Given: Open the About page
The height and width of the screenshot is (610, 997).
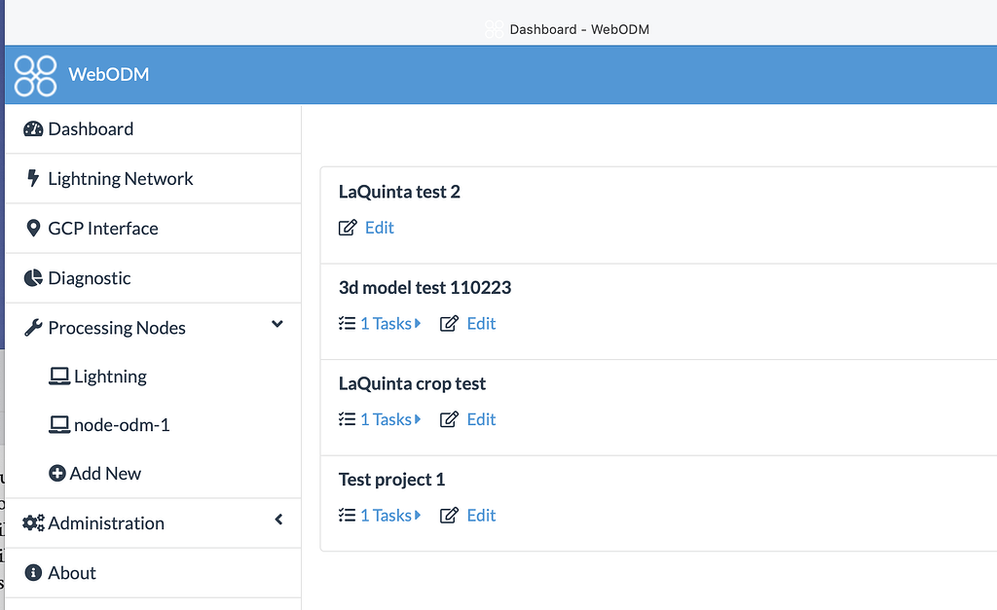Looking at the screenshot, I should pos(71,573).
